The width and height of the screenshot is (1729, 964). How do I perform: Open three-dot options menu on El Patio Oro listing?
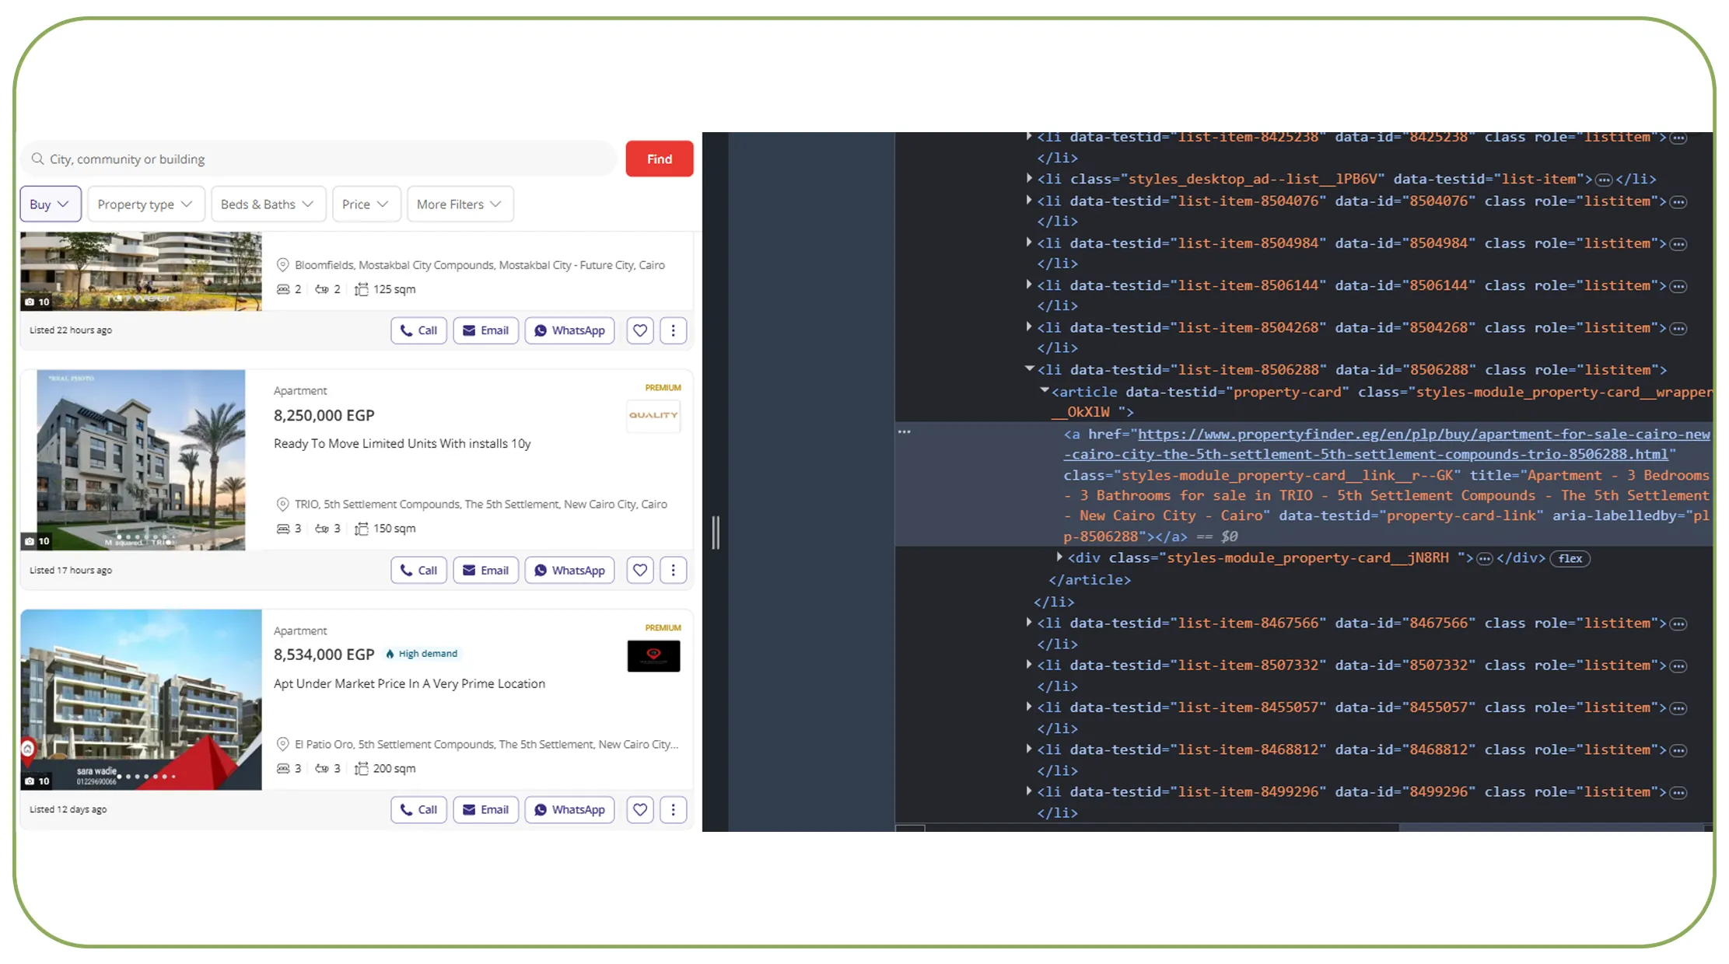point(673,809)
